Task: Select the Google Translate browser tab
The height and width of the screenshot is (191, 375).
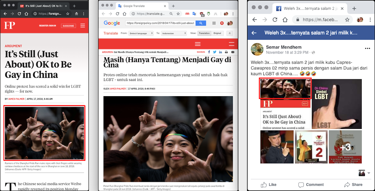Action: 142,6
